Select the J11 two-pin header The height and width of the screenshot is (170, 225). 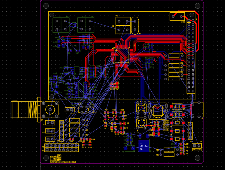50,123
